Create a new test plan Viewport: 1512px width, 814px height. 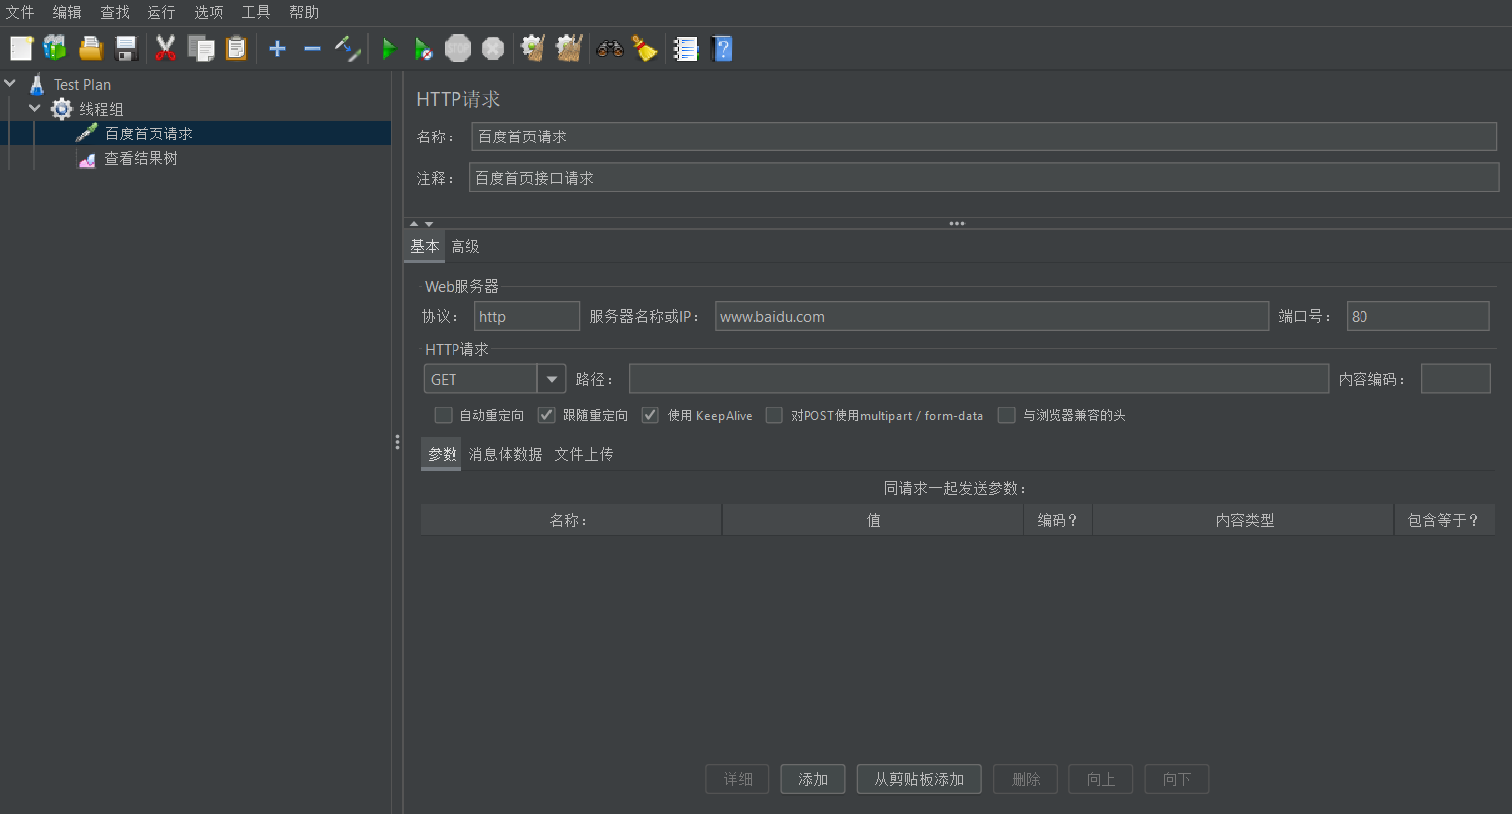pyautogui.click(x=20, y=47)
